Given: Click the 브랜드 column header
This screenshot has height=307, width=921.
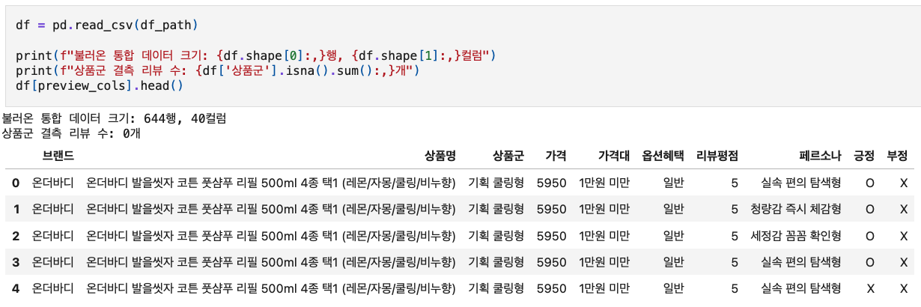Looking at the screenshot, I should click(x=58, y=156).
